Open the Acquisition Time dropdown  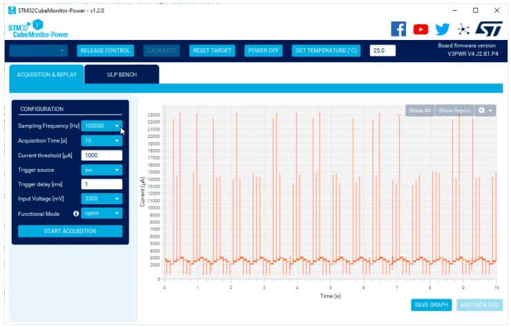[102, 141]
